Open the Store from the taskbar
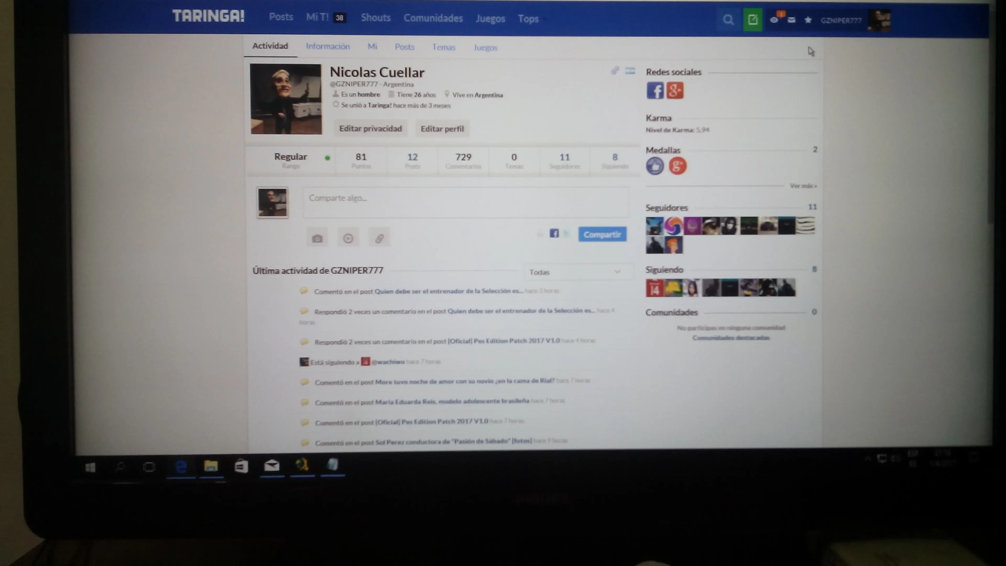Screen dimensions: 1006x566 click(x=241, y=466)
